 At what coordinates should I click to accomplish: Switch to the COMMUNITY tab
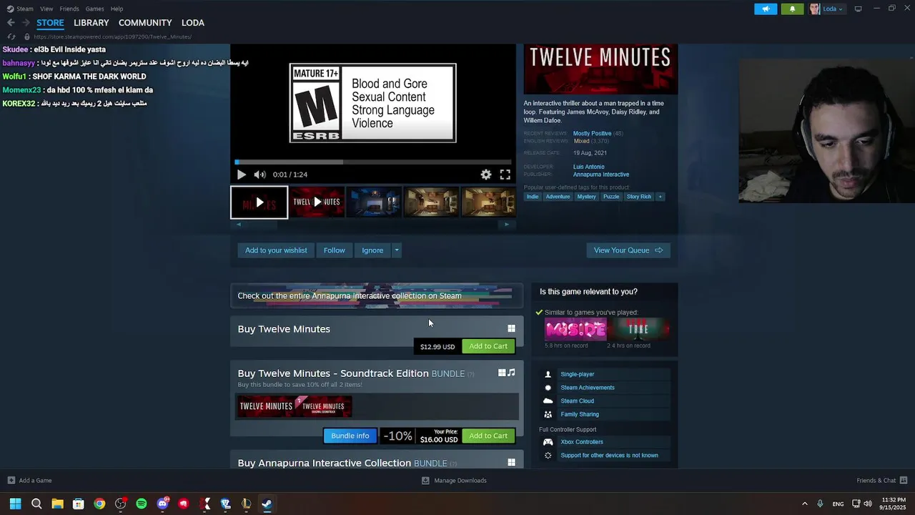145,23
